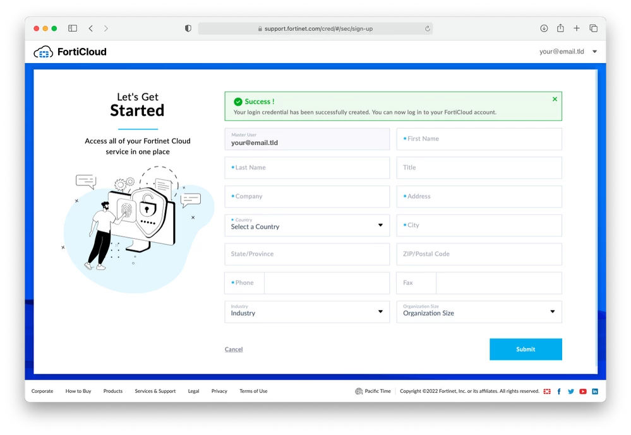Open the Facebook icon in footer

[x=559, y=391]
